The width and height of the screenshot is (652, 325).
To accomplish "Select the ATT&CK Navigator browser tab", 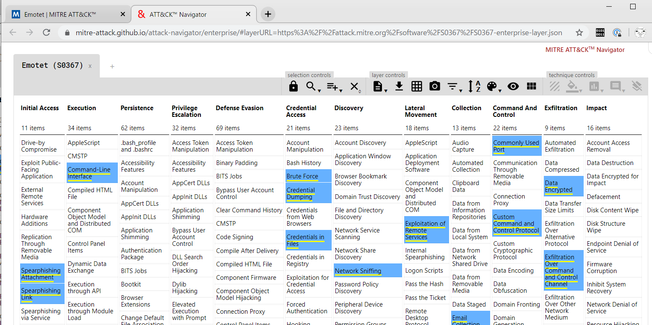I will pos(193,14).
